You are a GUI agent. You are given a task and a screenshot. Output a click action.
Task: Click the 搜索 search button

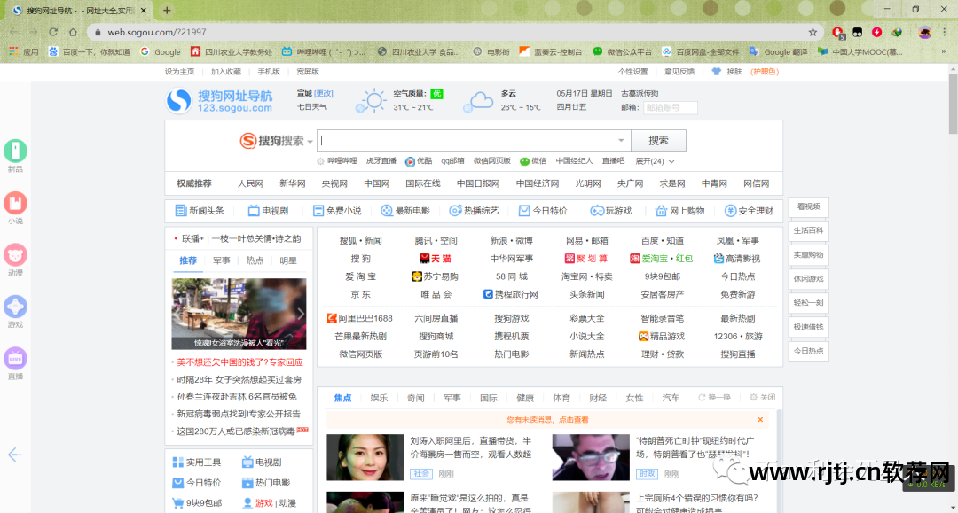pos(657,140)
